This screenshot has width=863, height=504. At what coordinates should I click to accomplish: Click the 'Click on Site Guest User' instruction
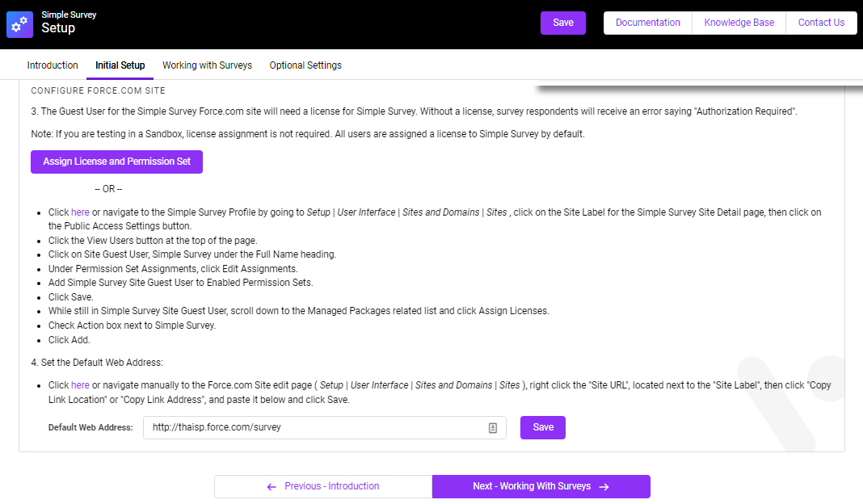tap(192, 254)
